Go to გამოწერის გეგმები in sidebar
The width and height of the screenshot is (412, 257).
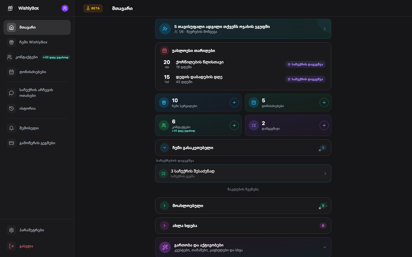[37, 143]
